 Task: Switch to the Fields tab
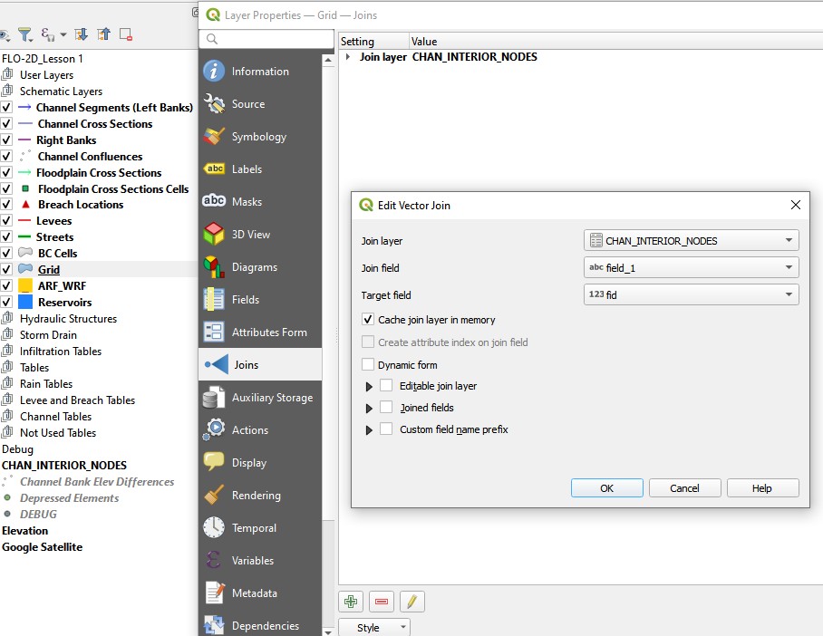pyautogui.click(x=245, y=300)
